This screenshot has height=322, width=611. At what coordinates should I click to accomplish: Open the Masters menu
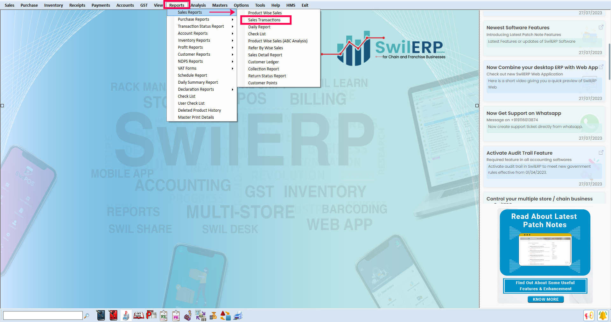point(220,5)
